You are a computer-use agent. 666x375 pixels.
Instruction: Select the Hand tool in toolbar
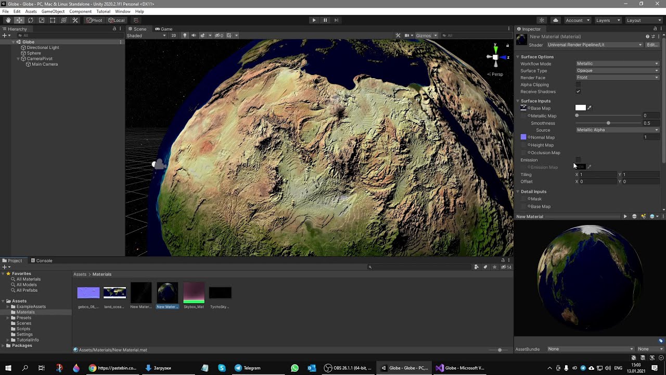pyautogui.click(x=8, y=20)
